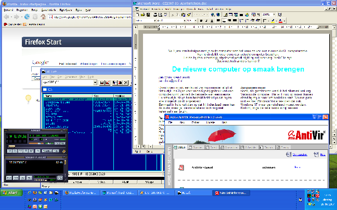Click the Windows Start button
Viewport: 337px width, 210px height.
tap(11, 193)
